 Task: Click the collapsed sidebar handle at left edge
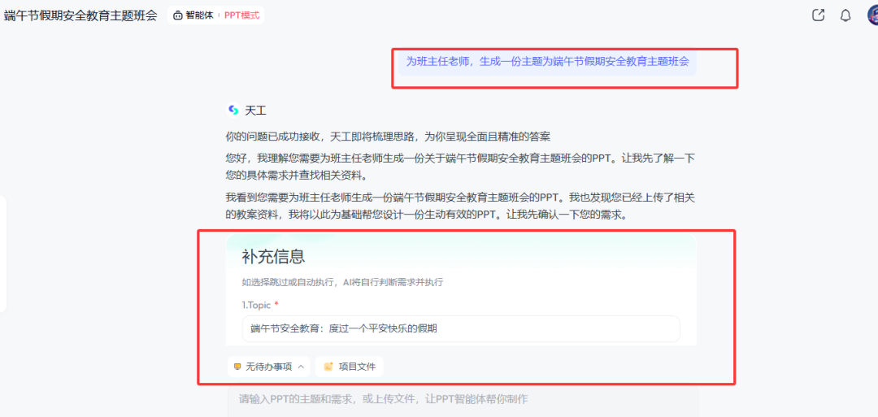pos(2,254)
